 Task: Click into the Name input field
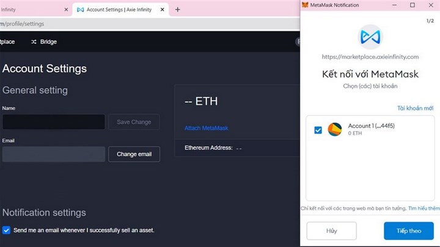pos(53,122)
